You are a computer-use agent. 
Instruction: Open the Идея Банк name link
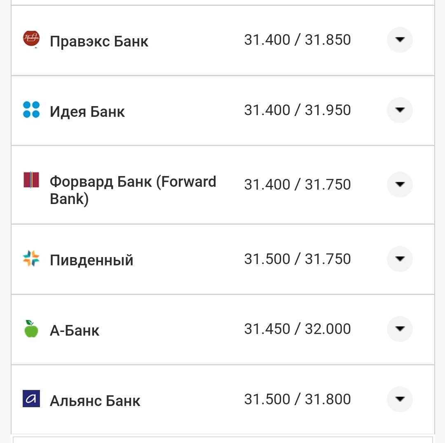[87, 112]
